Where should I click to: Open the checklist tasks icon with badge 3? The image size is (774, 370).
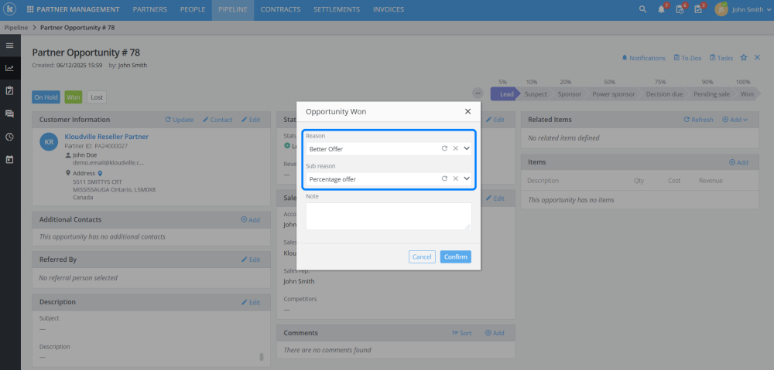(x=698, y=9)
